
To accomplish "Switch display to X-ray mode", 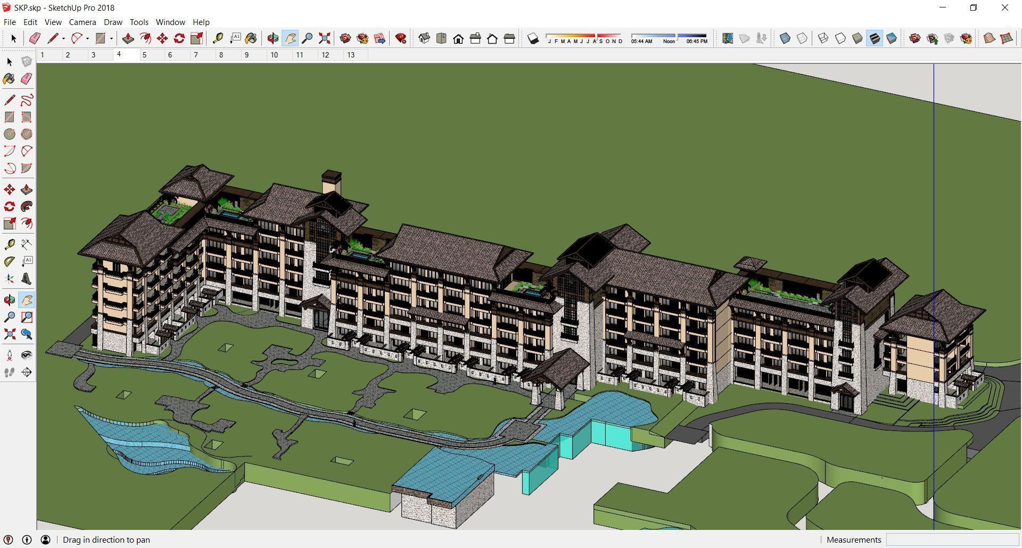I will tap(785, 38).
